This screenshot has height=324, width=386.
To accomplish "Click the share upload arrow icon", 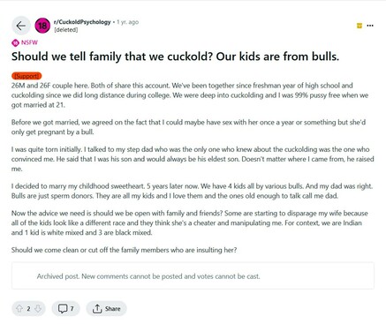I will coord(97,309).
